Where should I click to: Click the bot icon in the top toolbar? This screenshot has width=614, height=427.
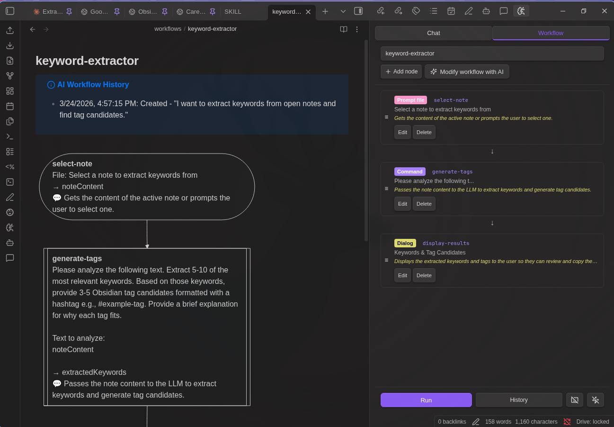point(486,10)
